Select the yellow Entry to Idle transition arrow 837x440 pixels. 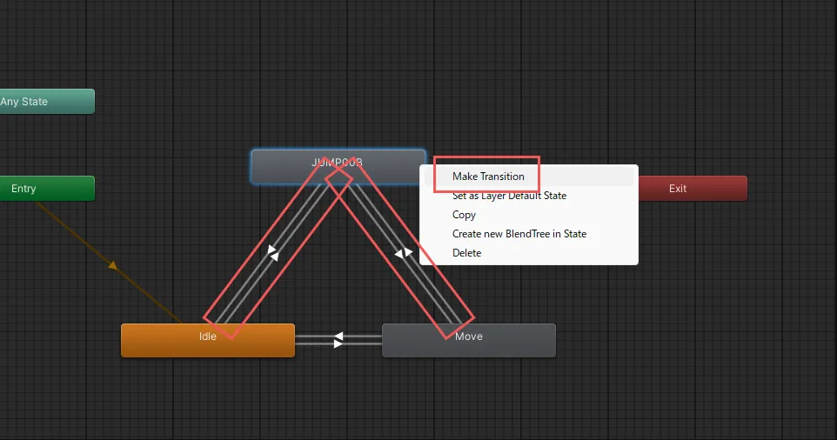(113, 265)
